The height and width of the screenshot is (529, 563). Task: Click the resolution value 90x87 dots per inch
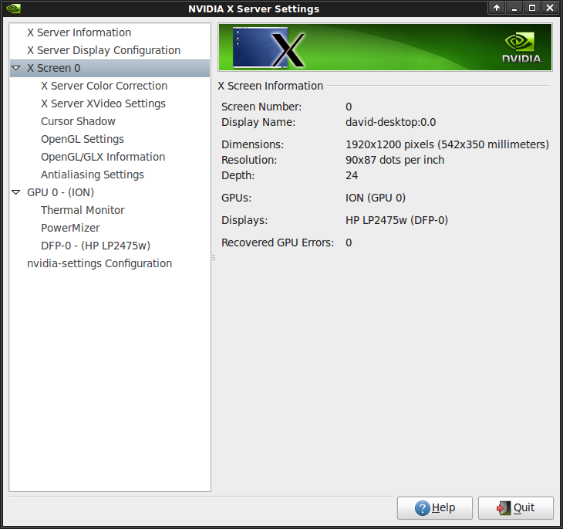395,160
